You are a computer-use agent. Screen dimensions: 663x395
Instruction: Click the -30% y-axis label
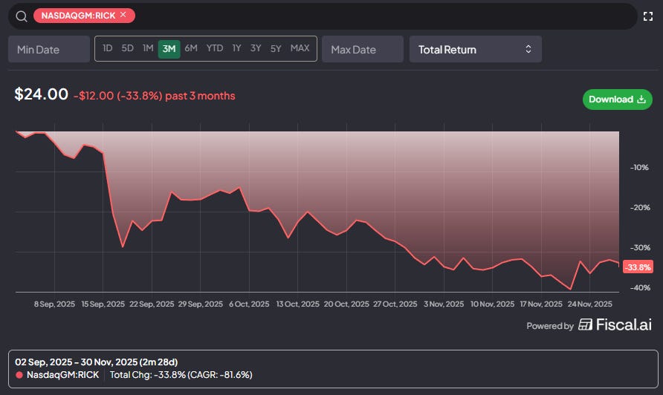(x=640, y=247)
